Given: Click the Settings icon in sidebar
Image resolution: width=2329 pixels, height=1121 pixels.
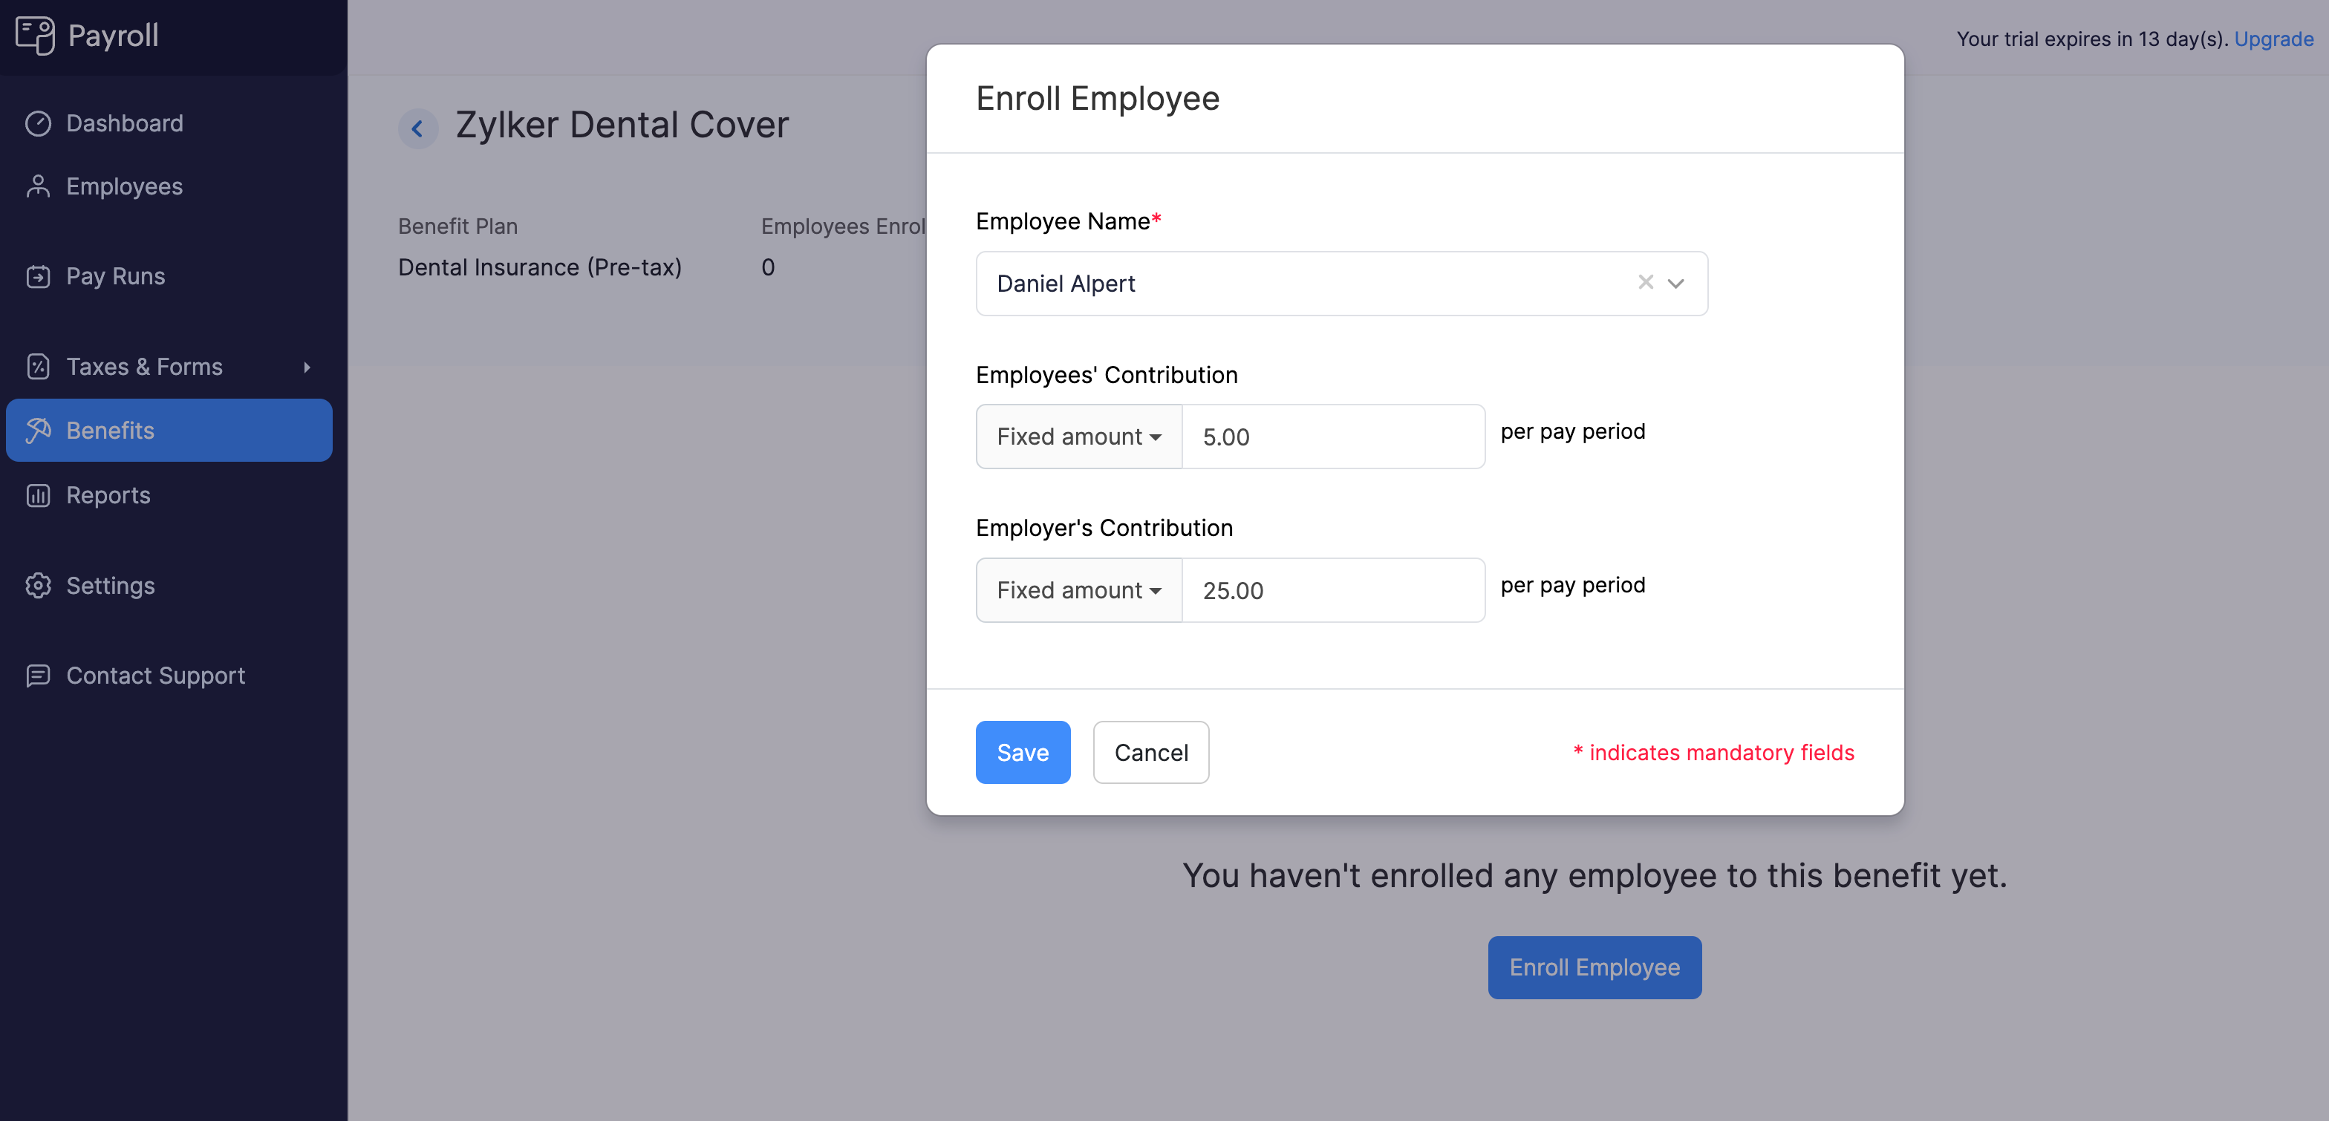Looking at the screenshot, I should point(39,584).
